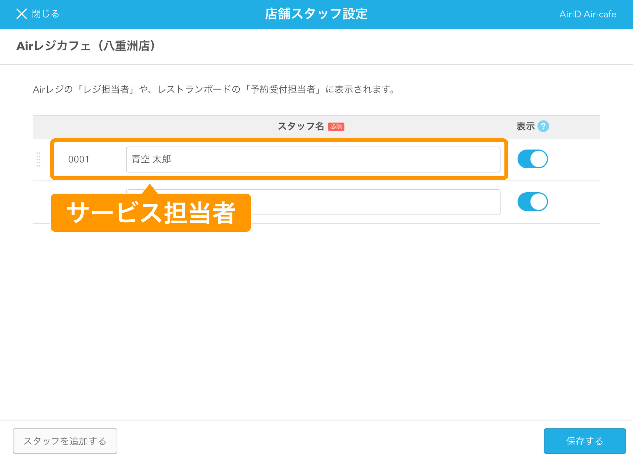This screenshot has height=461, width=633.
Task: Click the drag handle of row 0001
Action: [x=38, y=159]
